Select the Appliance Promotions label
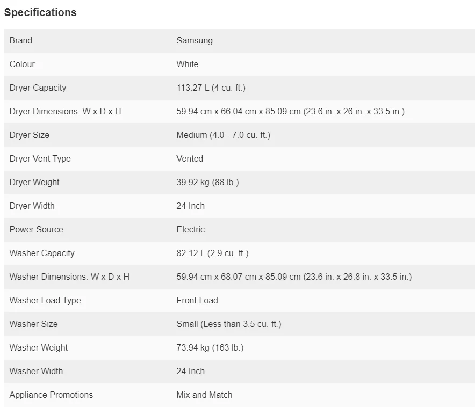 (x=51, y=395)
